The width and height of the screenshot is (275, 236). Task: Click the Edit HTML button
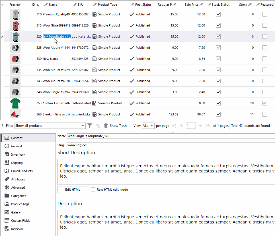point(72,190)
